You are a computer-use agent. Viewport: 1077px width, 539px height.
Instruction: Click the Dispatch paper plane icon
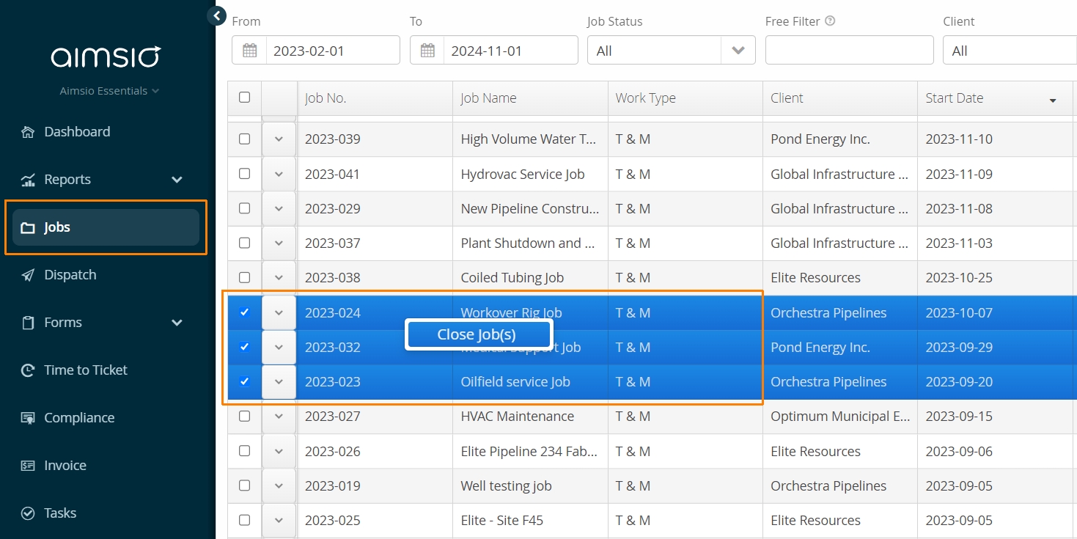click(28, 275)
